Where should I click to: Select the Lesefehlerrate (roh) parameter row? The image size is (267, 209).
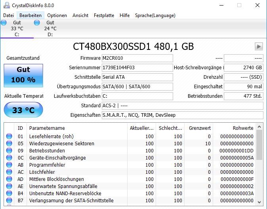coord(130,136)
